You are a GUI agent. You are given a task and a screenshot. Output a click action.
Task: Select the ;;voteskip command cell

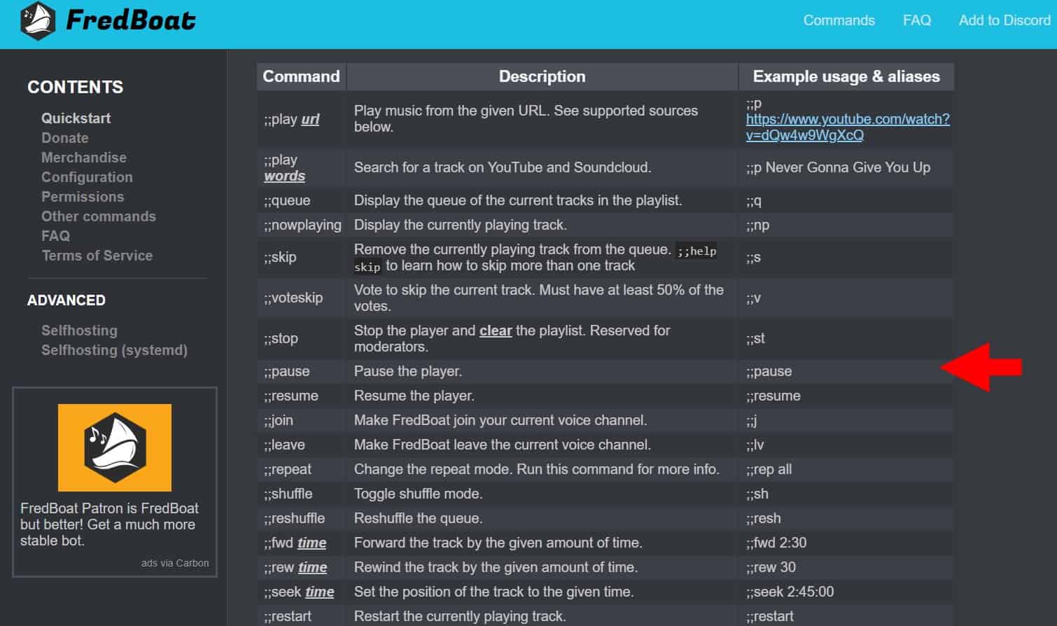point(302,298)
